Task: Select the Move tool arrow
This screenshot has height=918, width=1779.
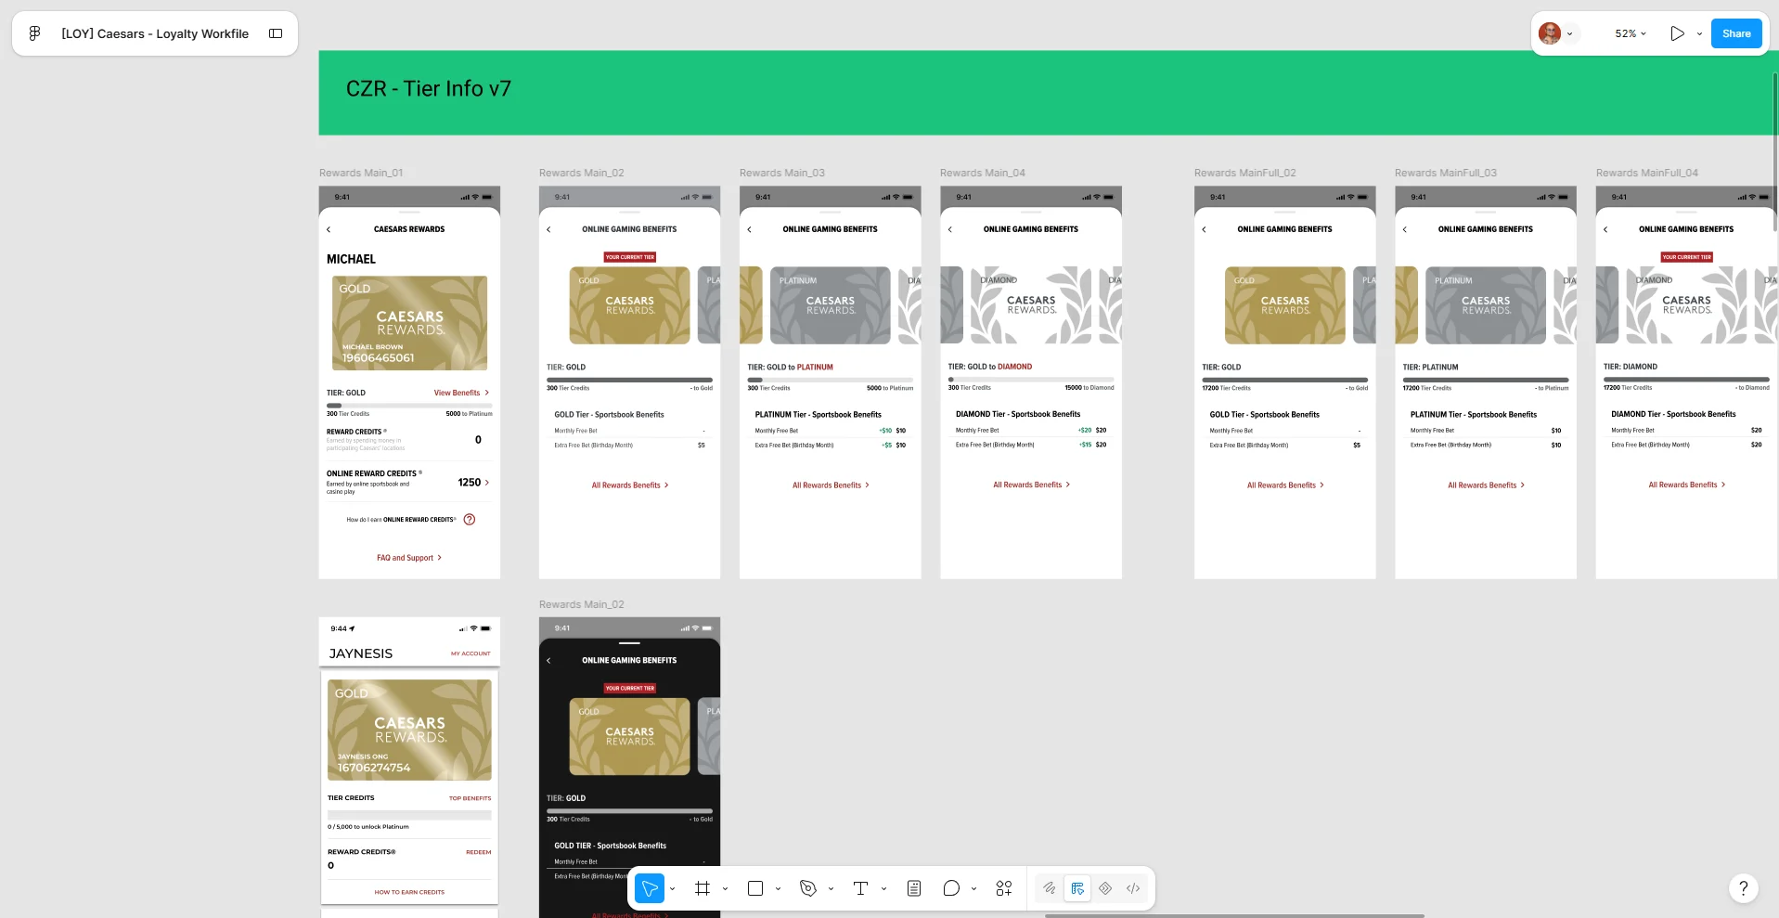Action: click(x=650, y=888)
